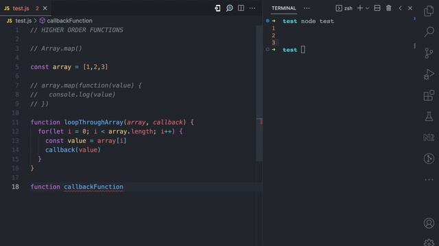Click the editor vertical scrollbar thumb
439x246 pixels.
point(259,93)
